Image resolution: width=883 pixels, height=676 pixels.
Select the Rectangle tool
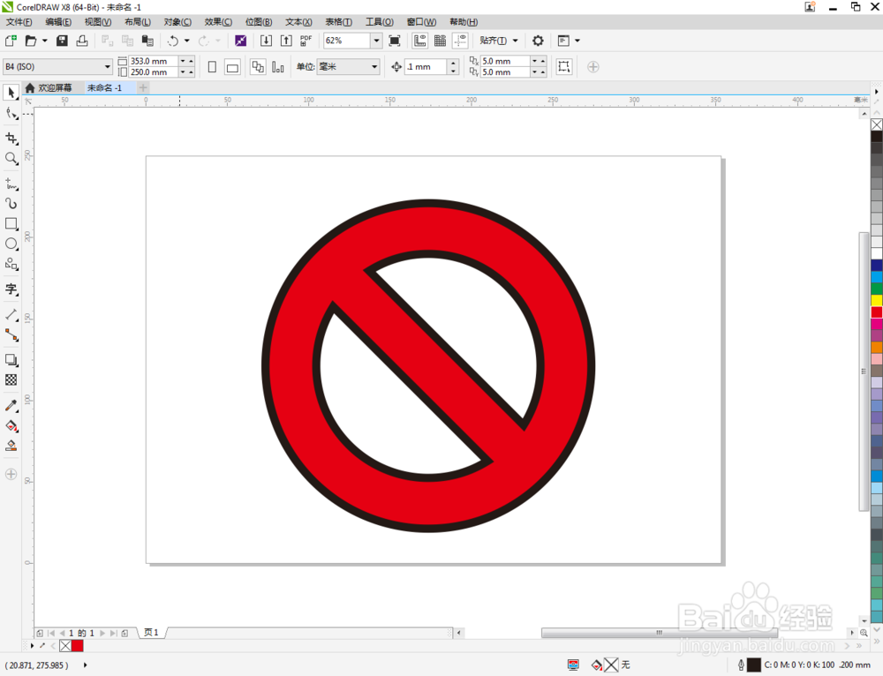pyautogui.click(x=11, y=224)
